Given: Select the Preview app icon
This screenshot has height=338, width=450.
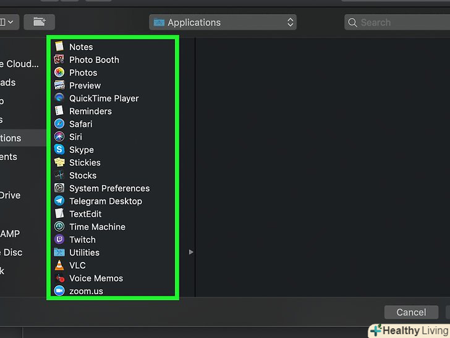Looking at the screenshot, I should 59,85.
